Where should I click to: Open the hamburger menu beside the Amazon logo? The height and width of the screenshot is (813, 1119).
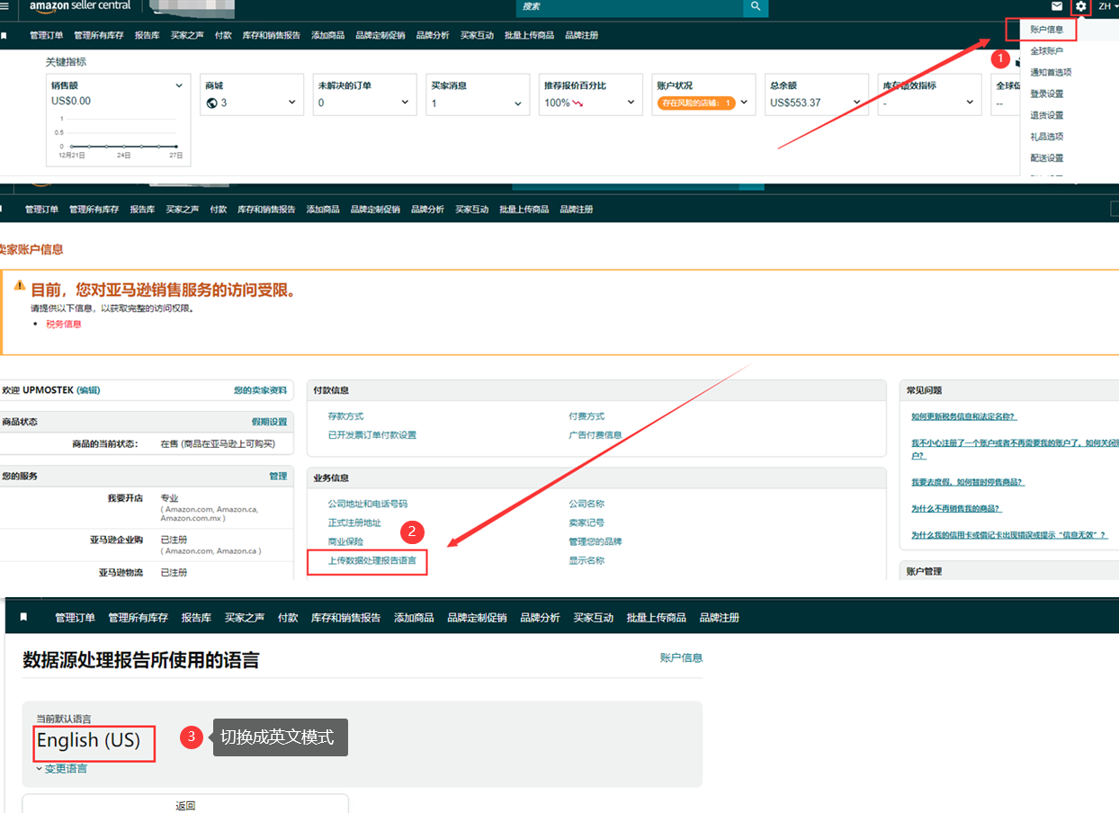point(4,6)
